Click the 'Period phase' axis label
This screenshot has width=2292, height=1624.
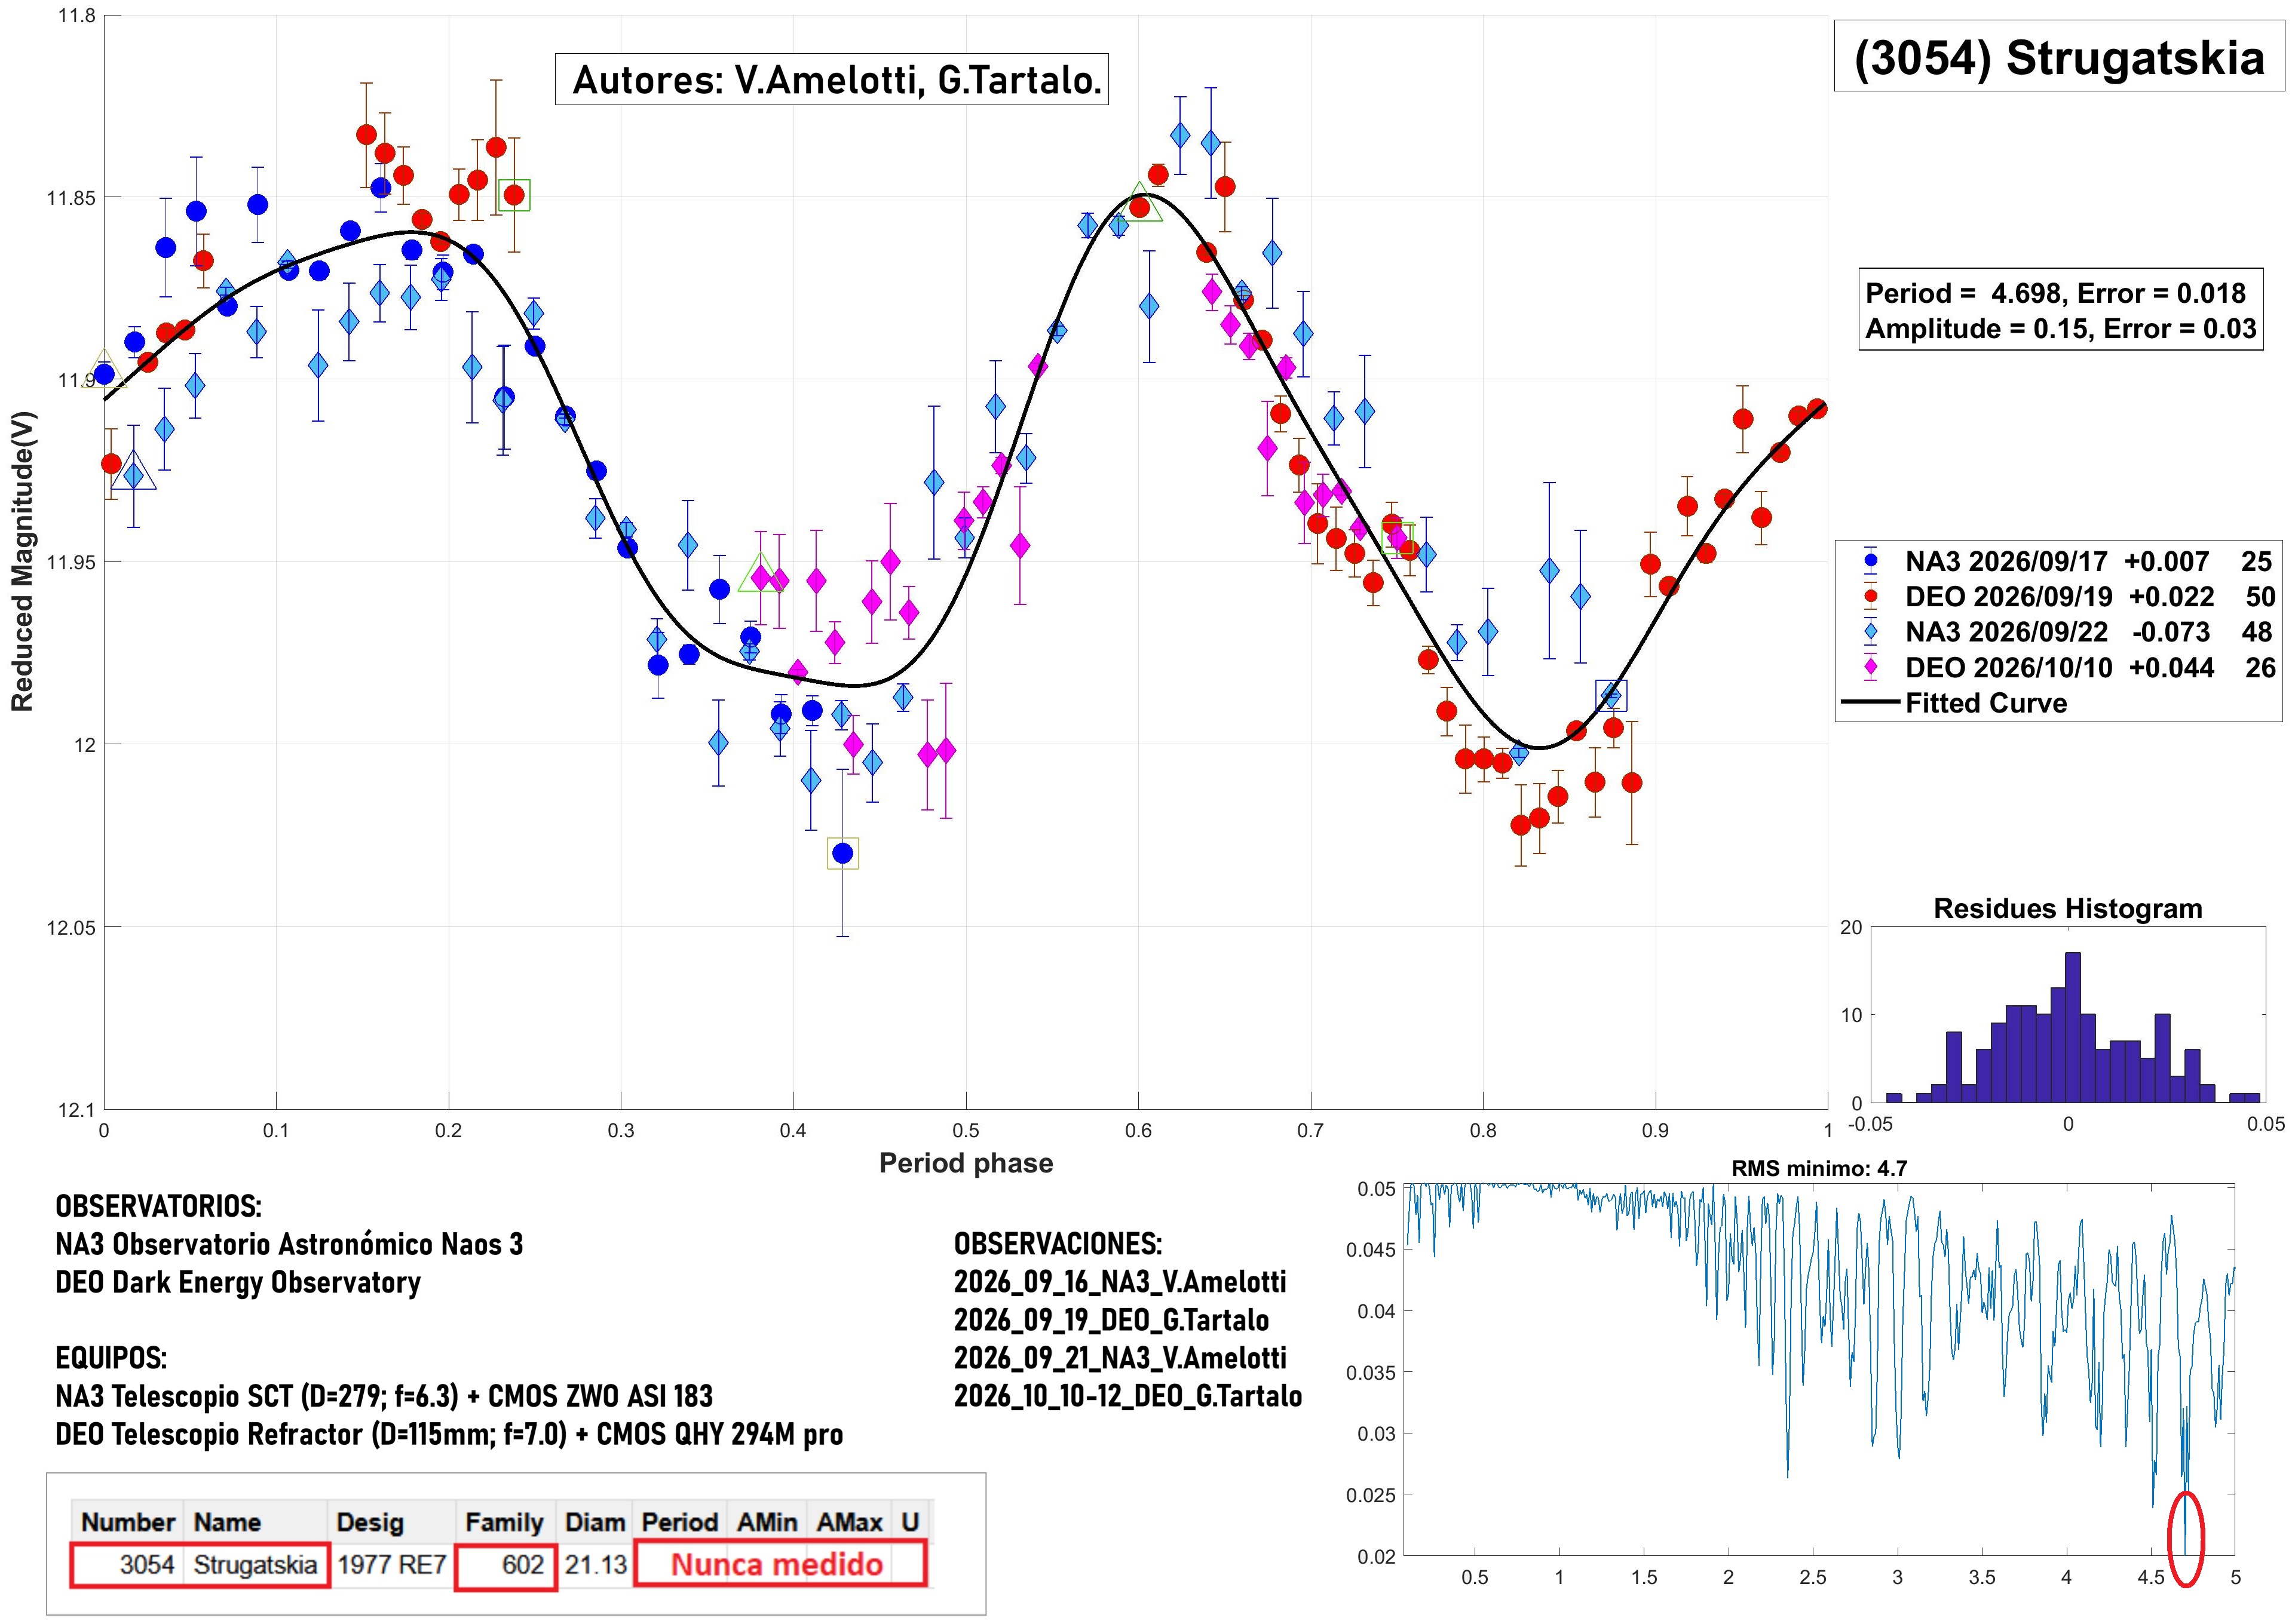click(966, 1162)
